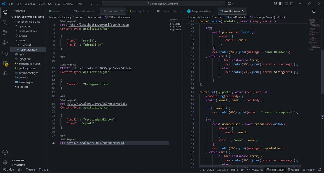Open the Terminal menu
This screenshot has width=324, height=173.
68,4
